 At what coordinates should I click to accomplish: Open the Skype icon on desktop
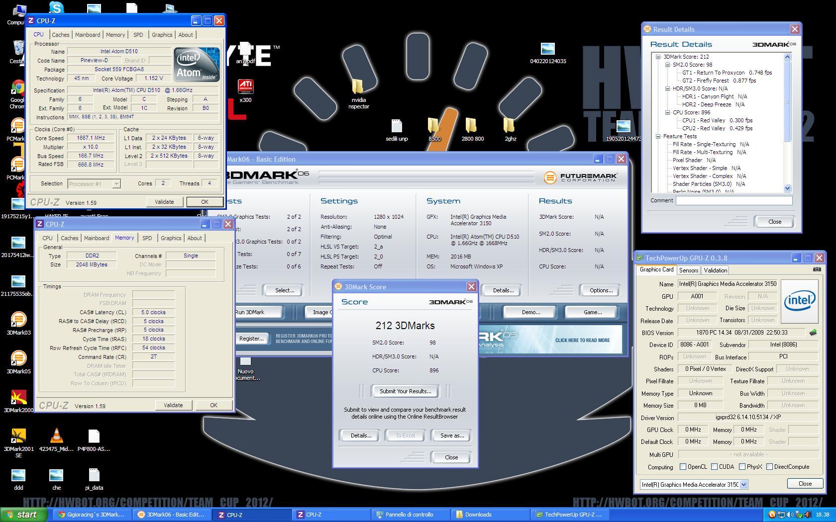[x=56, y=7]
